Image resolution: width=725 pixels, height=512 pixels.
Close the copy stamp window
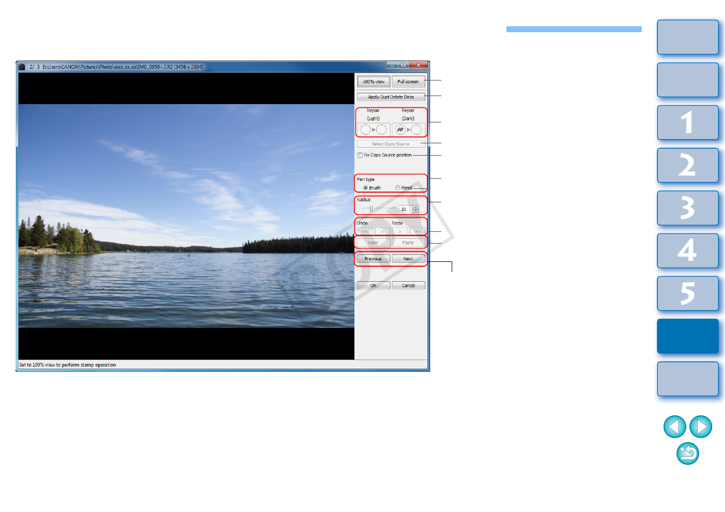pyautogui.click(x=418, y=65)
